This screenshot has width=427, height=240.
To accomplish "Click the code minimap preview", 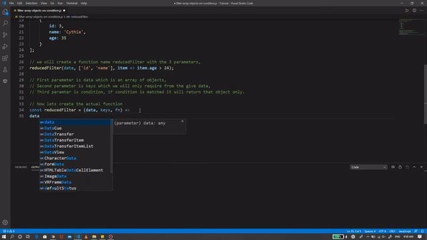I will (411, 27).
